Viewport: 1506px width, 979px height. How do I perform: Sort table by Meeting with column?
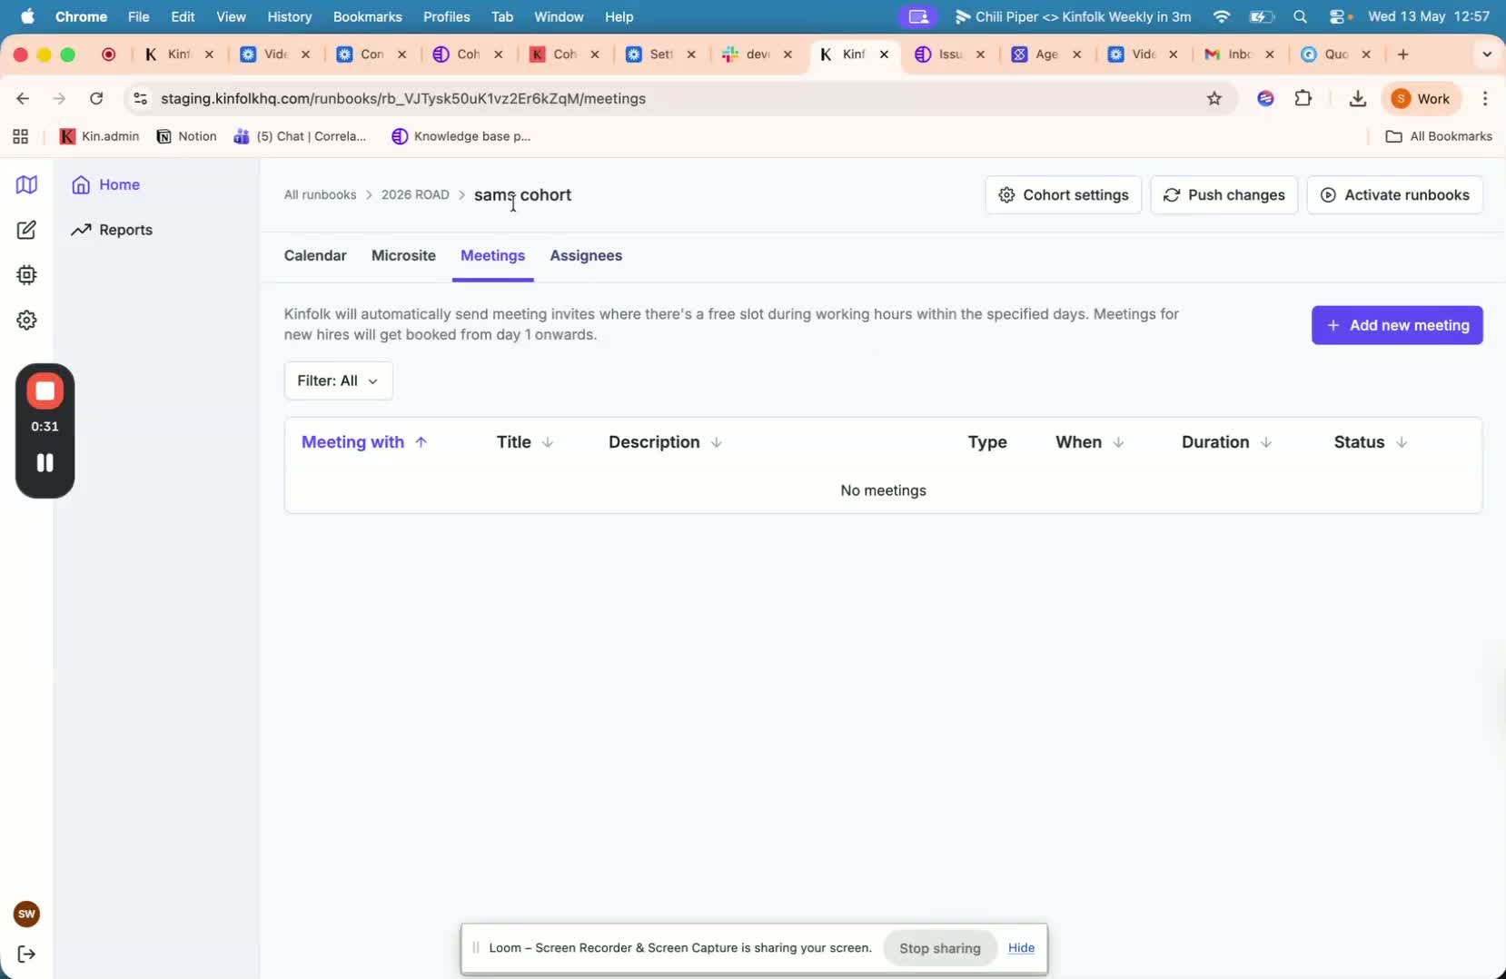tap(364, 442)
